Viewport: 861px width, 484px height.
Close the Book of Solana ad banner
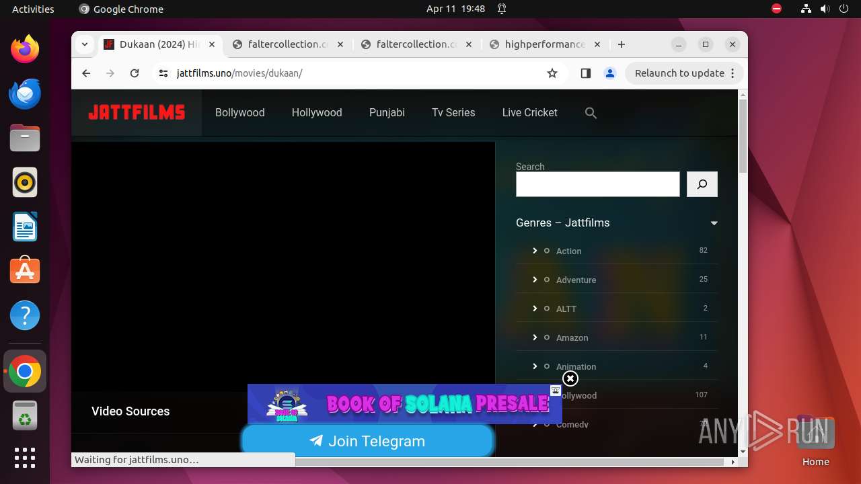(x=570, y=378)
